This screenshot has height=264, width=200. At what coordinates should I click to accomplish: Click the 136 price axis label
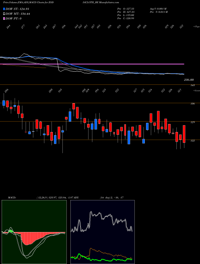tap(192, 104)
